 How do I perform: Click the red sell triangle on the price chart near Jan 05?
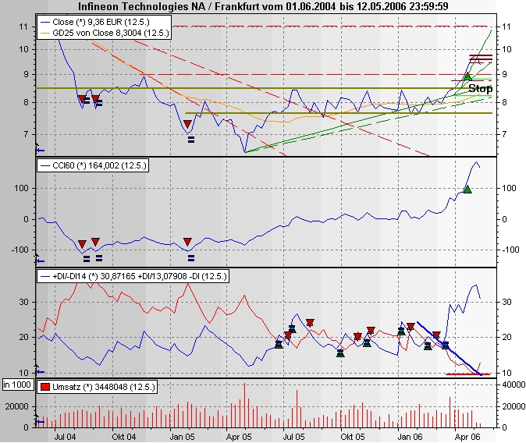pyautogui.click(x=187, y=124)
